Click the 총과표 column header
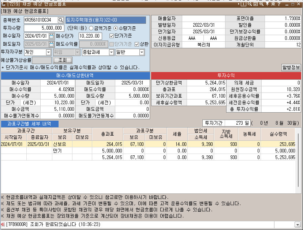Viewport: 303px width, 230px height. (x=108, y=134)
